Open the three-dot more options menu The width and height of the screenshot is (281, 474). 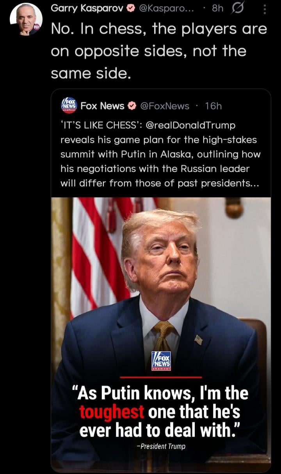click(265, 9)
